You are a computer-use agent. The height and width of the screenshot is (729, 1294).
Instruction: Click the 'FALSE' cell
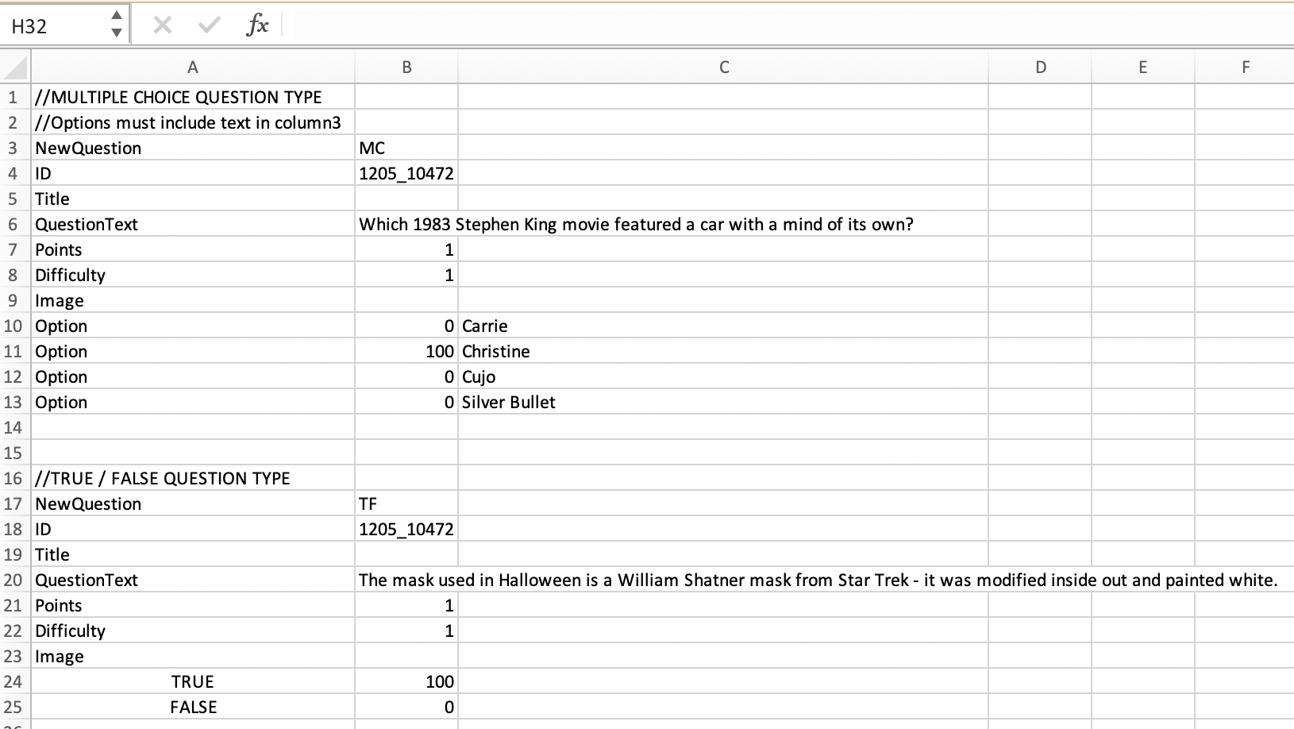click(193, 707)
